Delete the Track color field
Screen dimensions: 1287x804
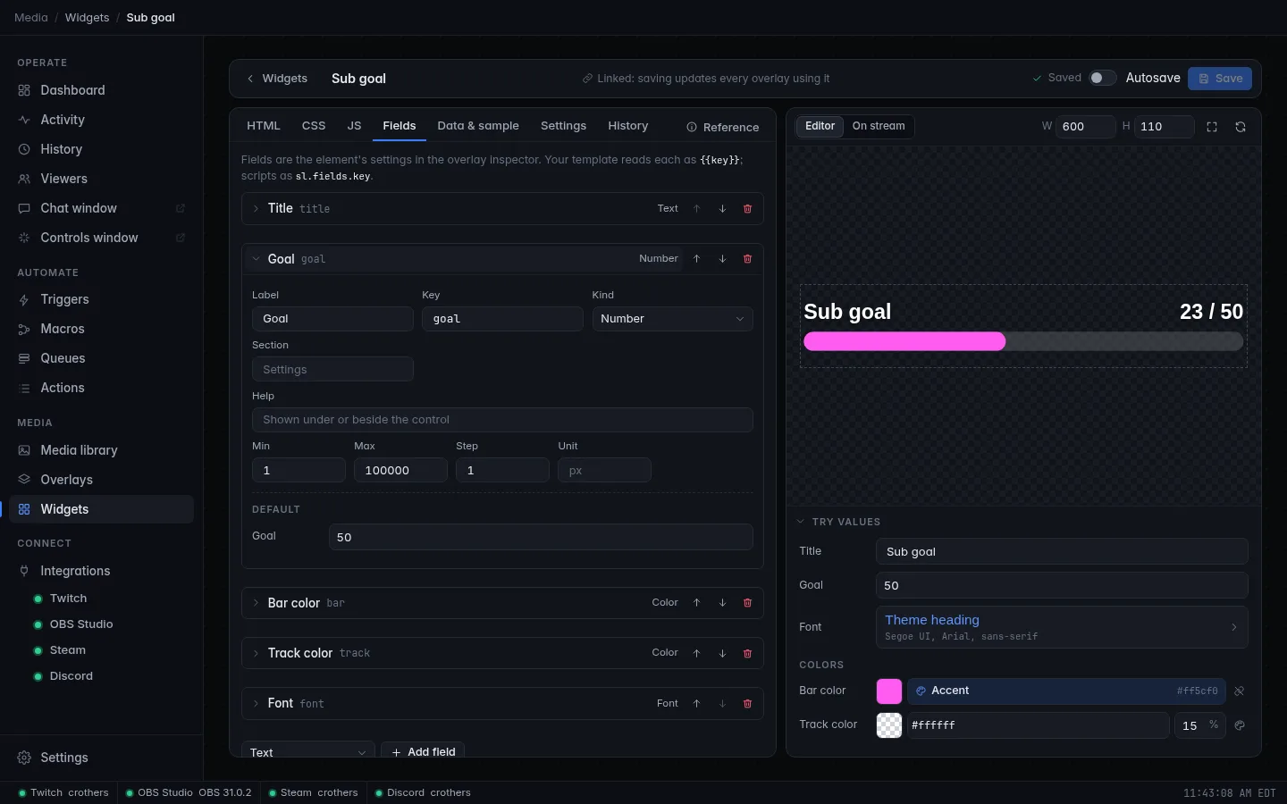tap(748, 653)
